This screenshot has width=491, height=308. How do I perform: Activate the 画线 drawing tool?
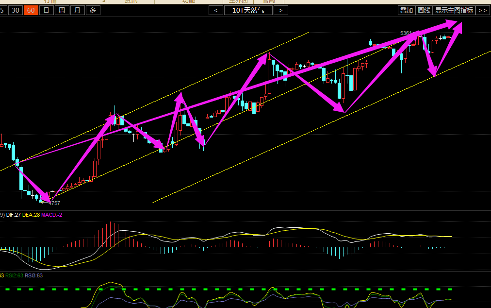point(424,10)
